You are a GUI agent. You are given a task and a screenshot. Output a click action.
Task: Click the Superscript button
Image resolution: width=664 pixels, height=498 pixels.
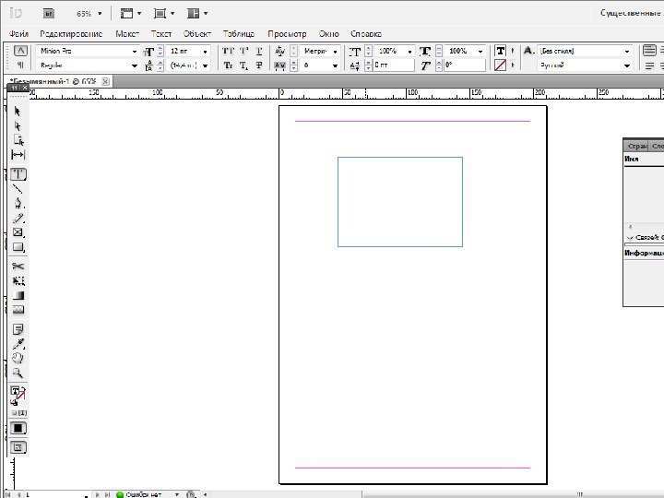point(243,51)
